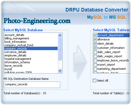
Task: Click the client_details table name
Action: point(105,44)
